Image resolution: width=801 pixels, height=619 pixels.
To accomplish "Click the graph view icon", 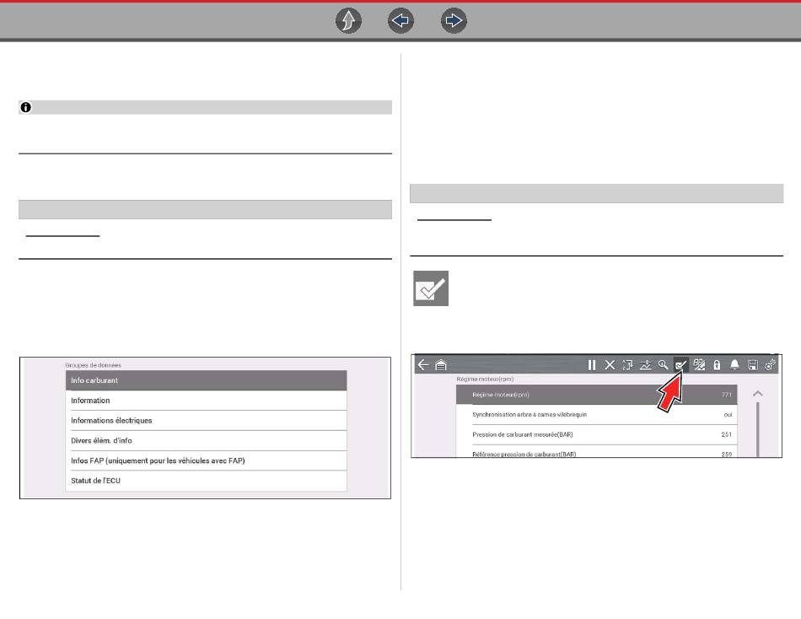I will [x=646, y=365].
